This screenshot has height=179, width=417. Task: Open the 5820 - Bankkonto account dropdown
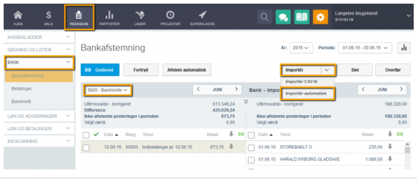(107, 90)
